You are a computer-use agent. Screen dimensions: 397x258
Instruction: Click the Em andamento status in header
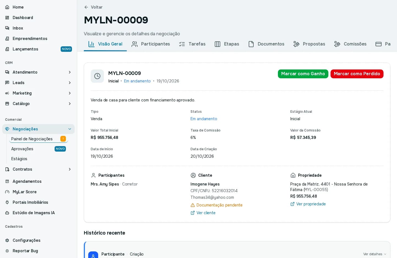(137, 81)
